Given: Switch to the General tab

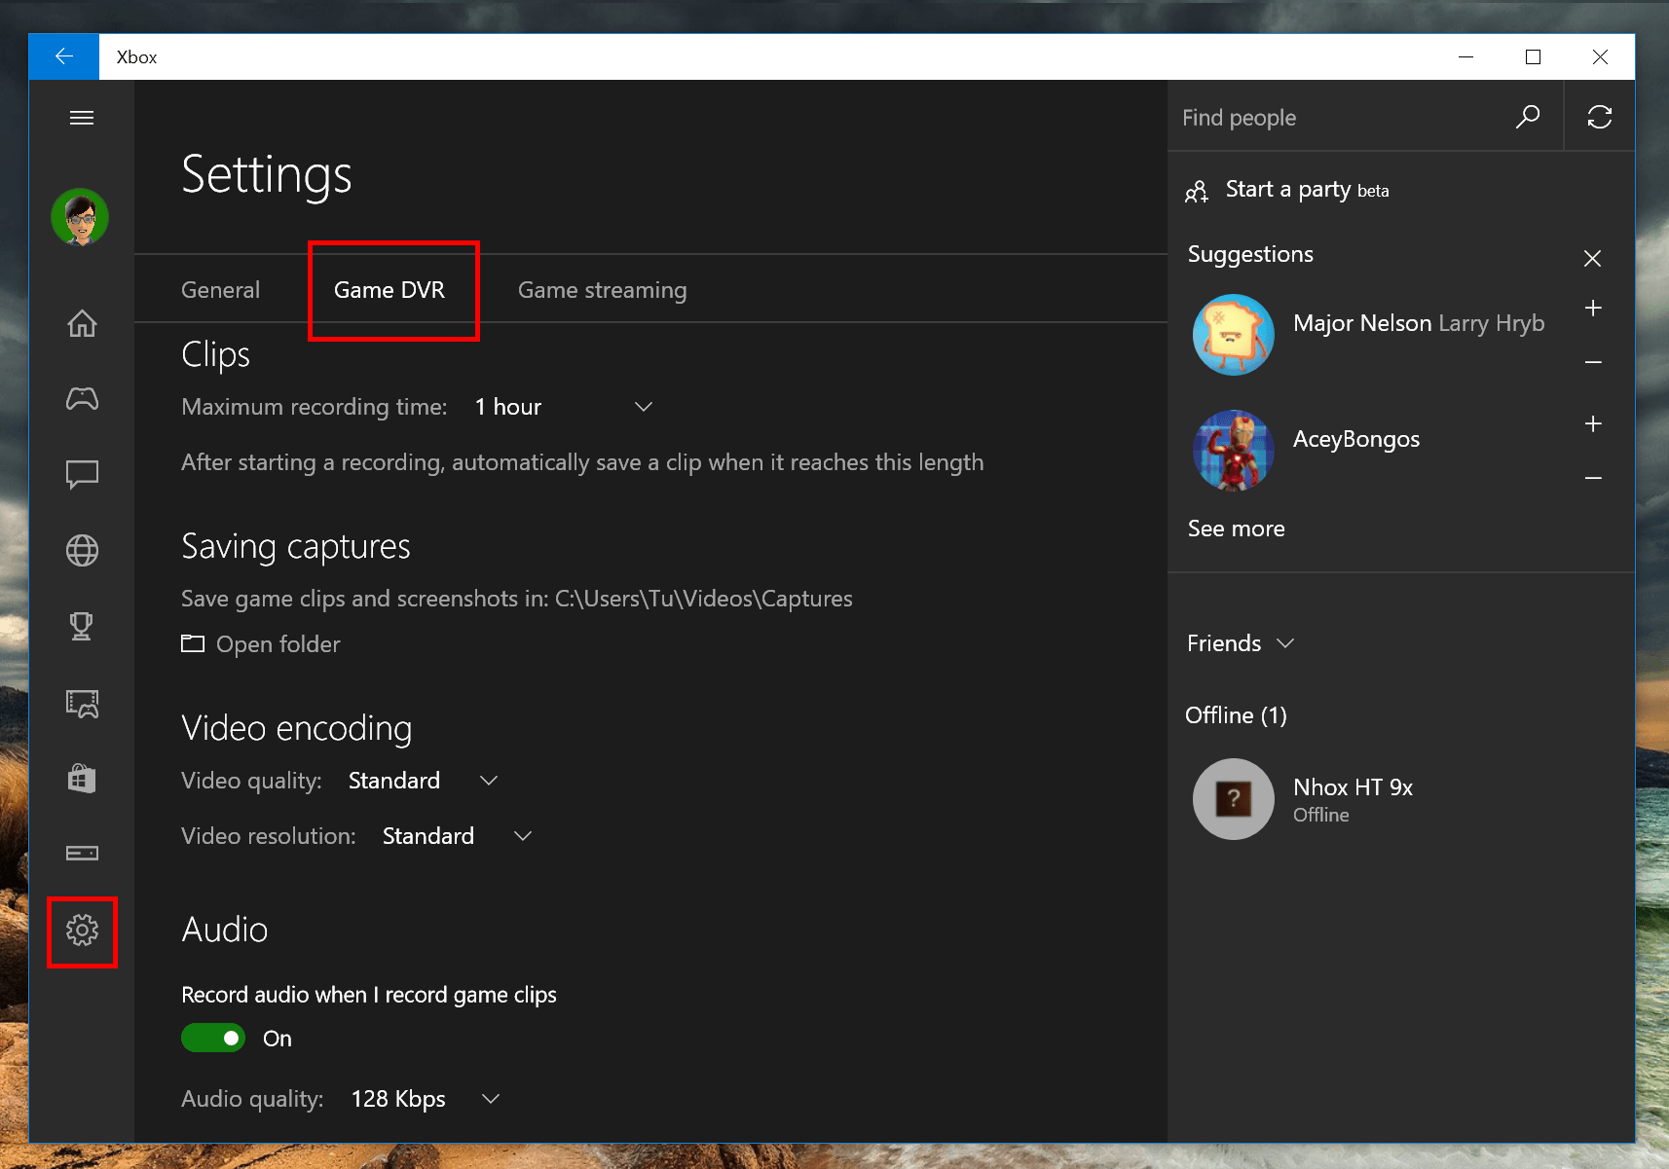Looking at the screenshot, I should (x=220, y=290).
